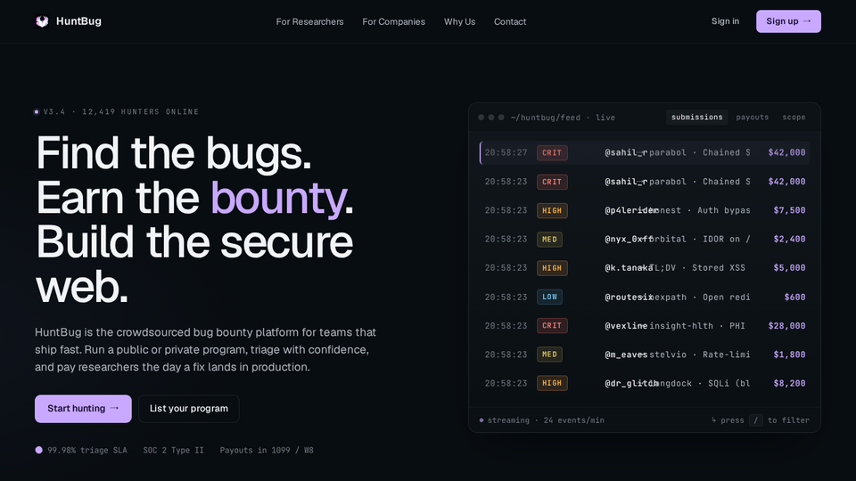The height and width of the screenshot is (481, 856).
Task: Select the @m_eaves username
Action: 626,355
